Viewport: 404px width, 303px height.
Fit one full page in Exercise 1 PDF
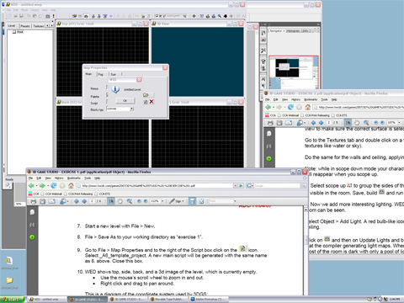[201, 201]
